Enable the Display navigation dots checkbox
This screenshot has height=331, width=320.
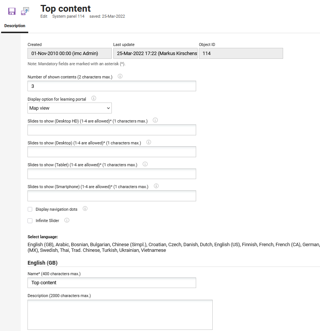click(30, 209)
